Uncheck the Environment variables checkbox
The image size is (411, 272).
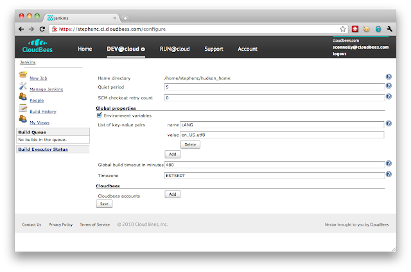coord(100,115)
